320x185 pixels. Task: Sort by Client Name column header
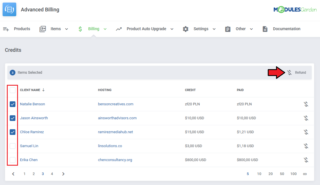[x=30, y=90]
